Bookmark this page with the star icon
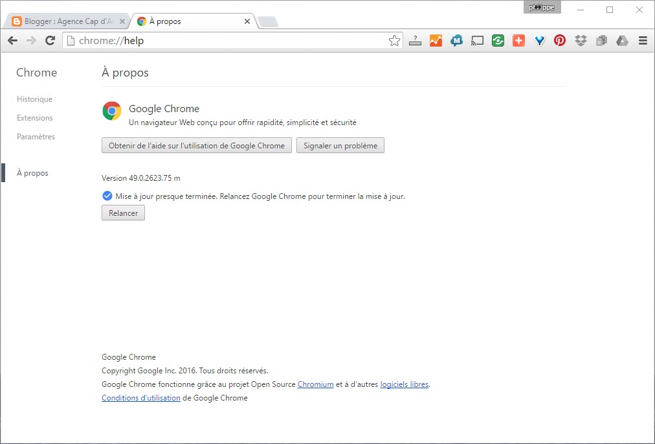 pyautogui.click(x=394, y=41)
